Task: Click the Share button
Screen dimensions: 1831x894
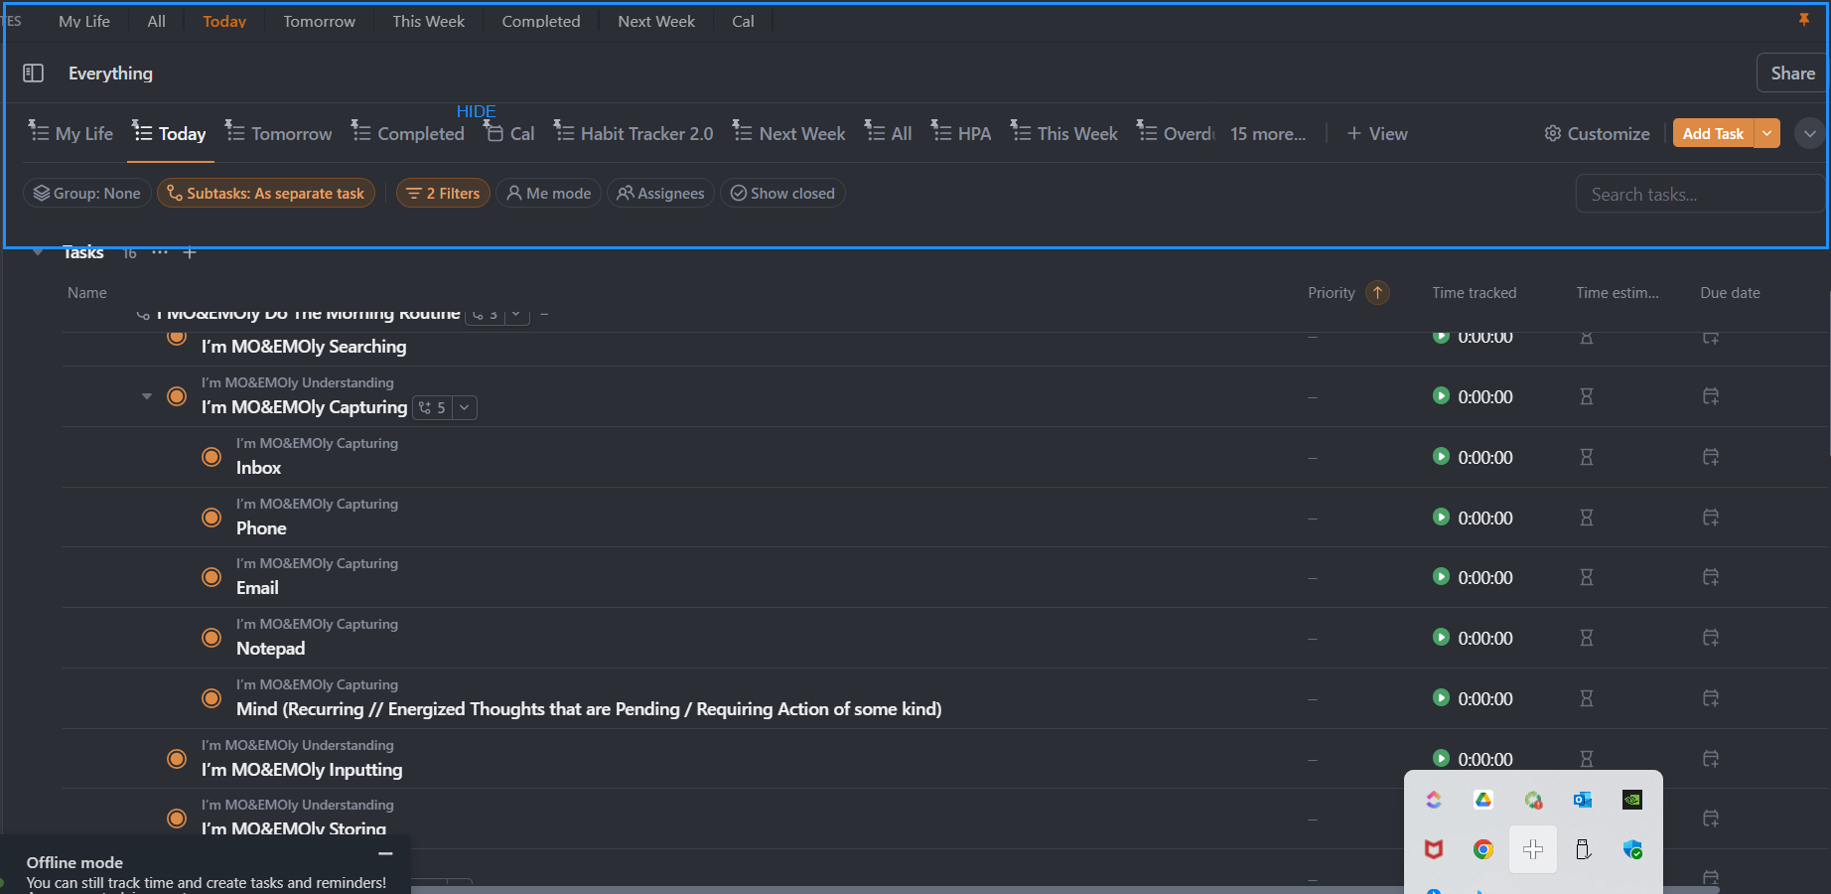Action: pyautogui.click(x=1792, y=73)
